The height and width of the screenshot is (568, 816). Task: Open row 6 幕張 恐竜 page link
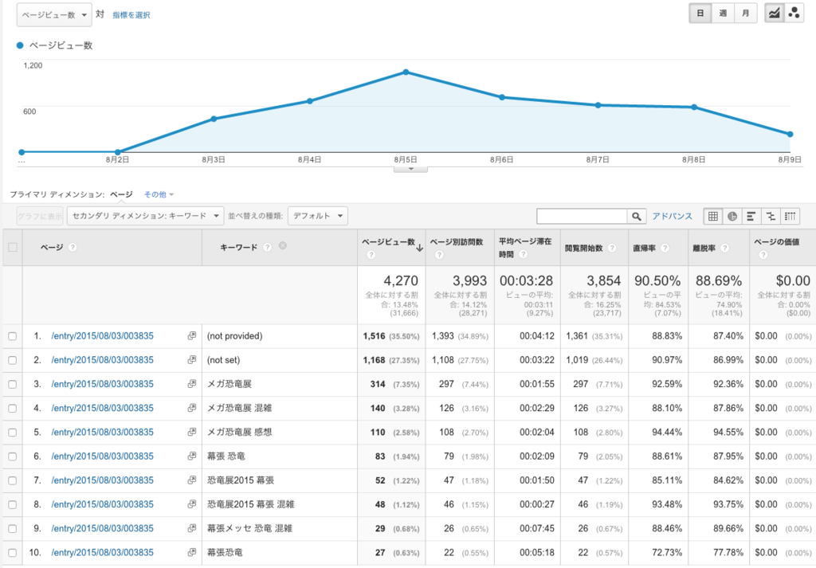pyautogui.click(x=103, y=456)
